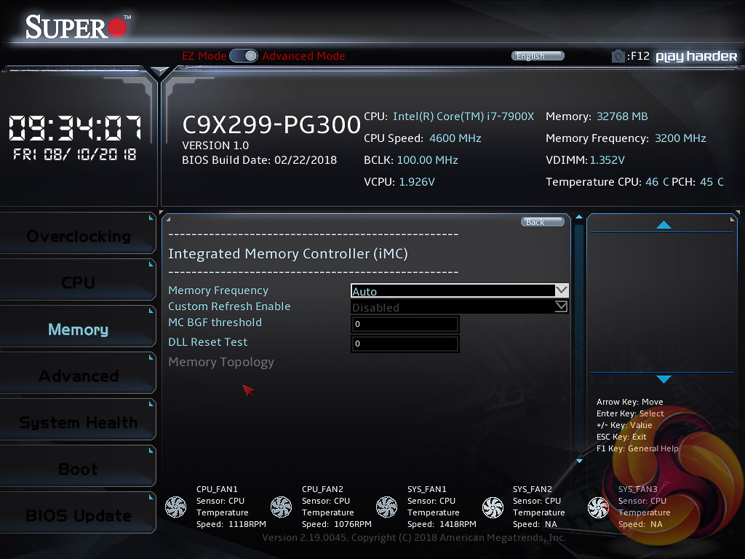This screenshot has height=559, width=745.
Task: Click the CPU temperature 46 C reading
Action: coord(657,182)
